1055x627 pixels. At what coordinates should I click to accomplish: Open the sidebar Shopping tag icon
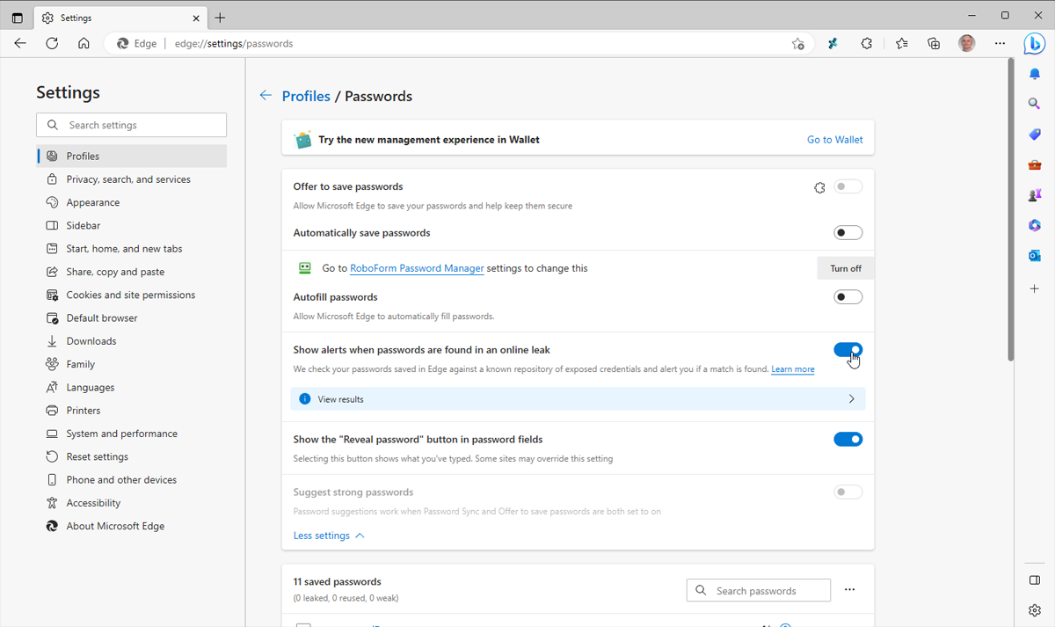tap(1035, 135)
